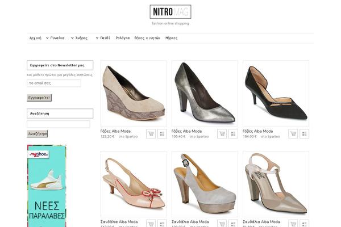Click the NITROMAG logo
This screenshot has width=341, height=227.
[170, 12]
